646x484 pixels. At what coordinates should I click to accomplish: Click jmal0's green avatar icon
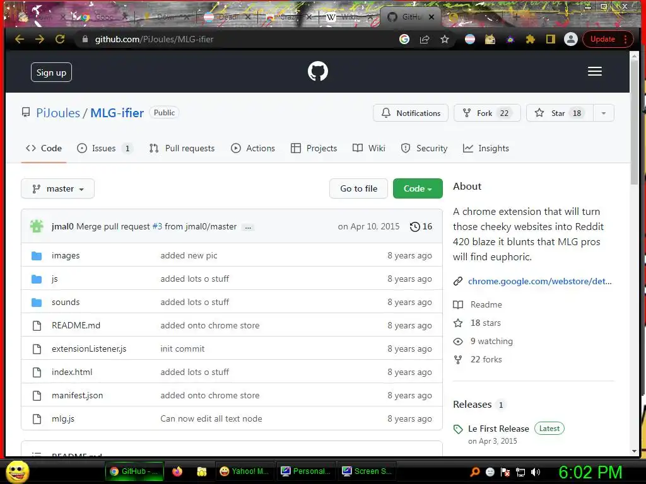(x=37, y=226)
